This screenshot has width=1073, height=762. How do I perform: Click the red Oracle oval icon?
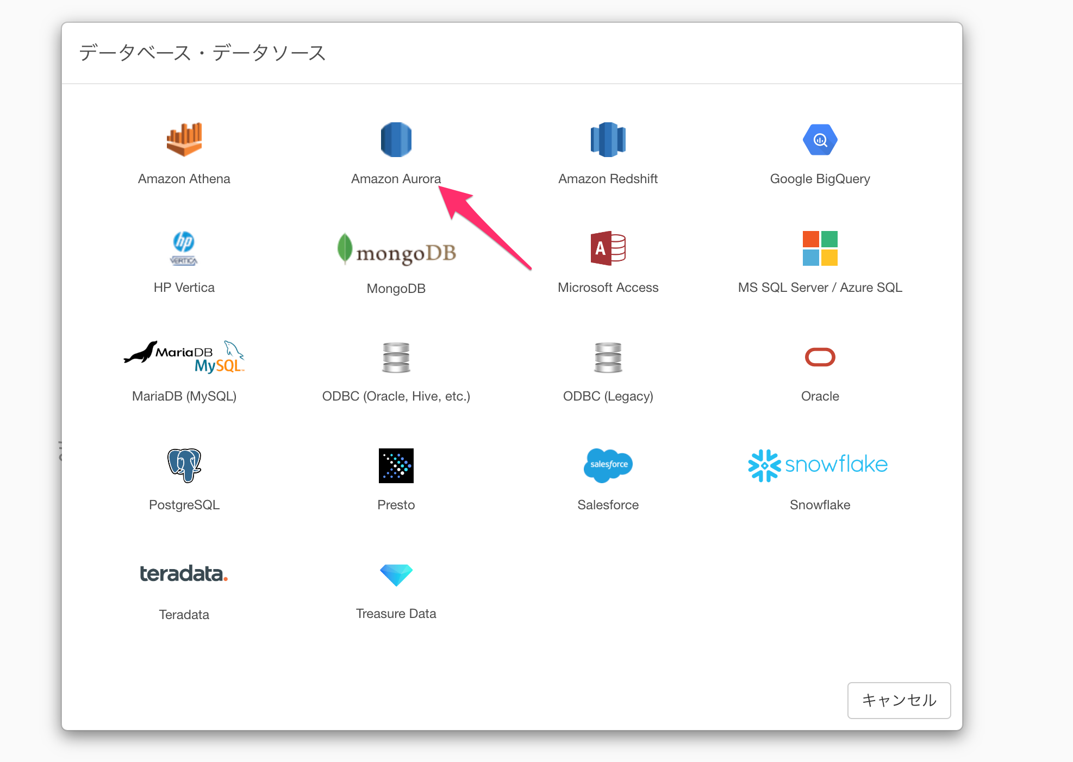(x=820, y=357)
